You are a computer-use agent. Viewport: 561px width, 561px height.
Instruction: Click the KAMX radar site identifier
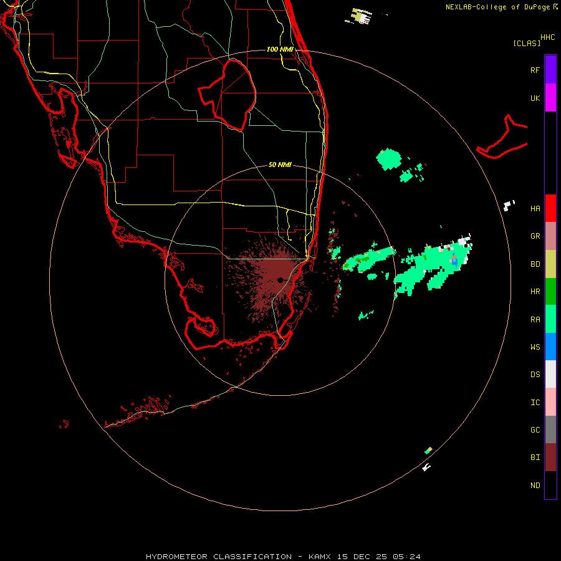320,557
